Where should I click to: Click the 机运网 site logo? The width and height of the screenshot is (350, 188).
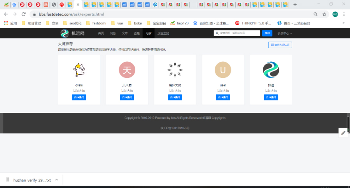point(73,33)
